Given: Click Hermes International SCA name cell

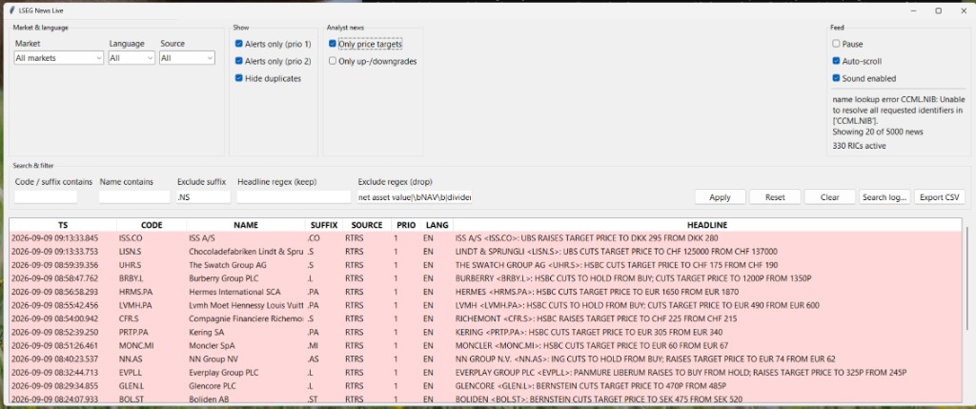Looking at the screenshot, I should [246, 292].
